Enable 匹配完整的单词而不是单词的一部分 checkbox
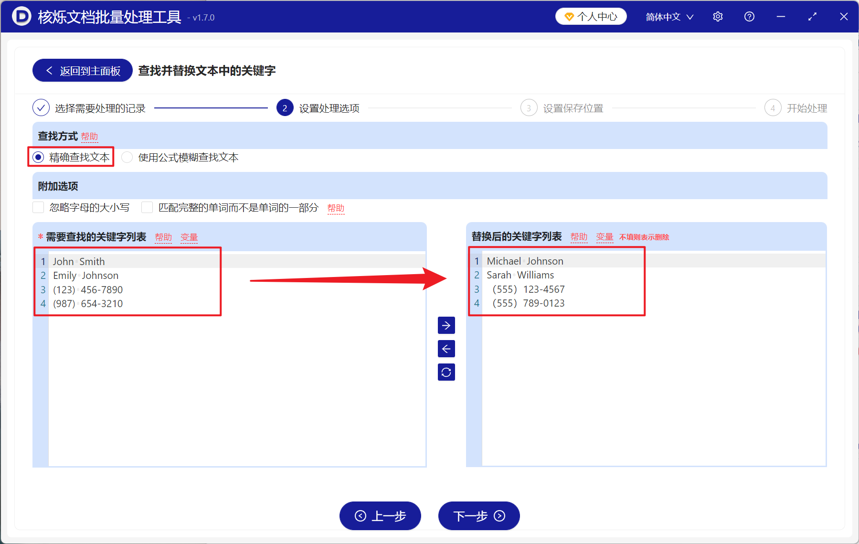This screenshot has width=859, height=544. pyautogui.click(x=147, y=207)
